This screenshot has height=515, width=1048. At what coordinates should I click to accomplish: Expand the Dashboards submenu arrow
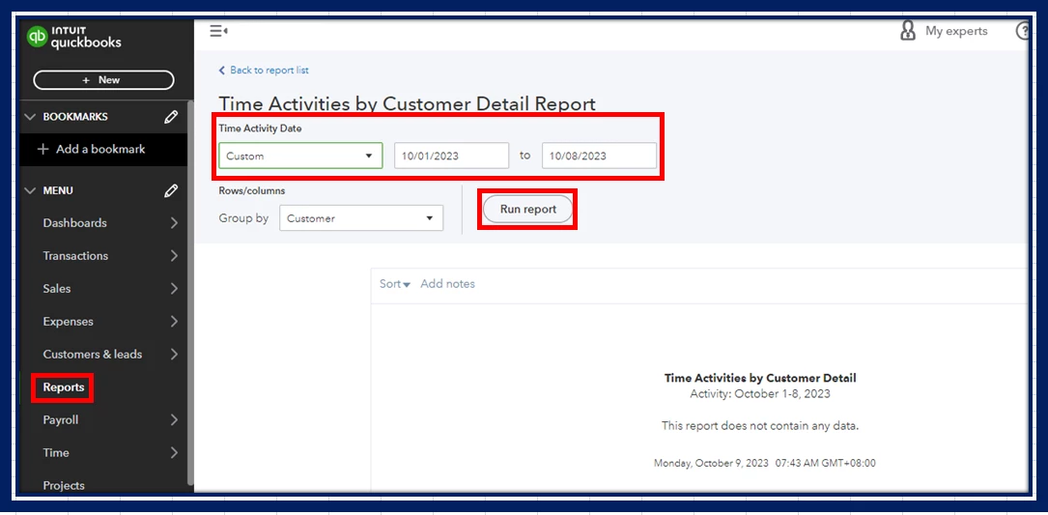click(174, 223)
